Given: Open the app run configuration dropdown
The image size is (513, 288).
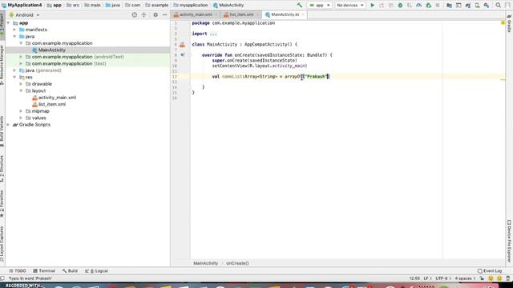Looking at the screenshot, I should pyautogui.click(x=319, y=6).
